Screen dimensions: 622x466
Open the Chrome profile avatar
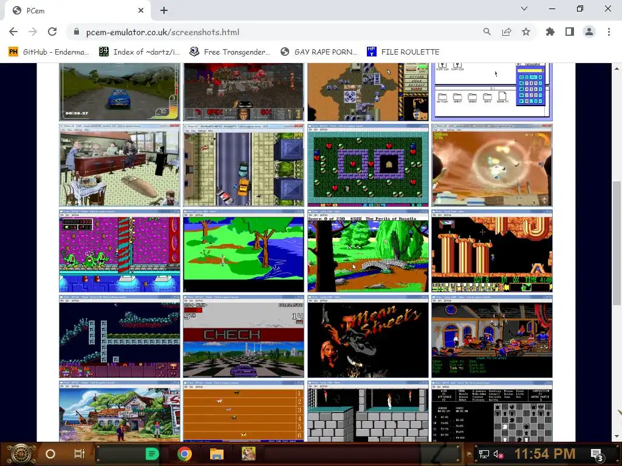click(x=589, y=32)
